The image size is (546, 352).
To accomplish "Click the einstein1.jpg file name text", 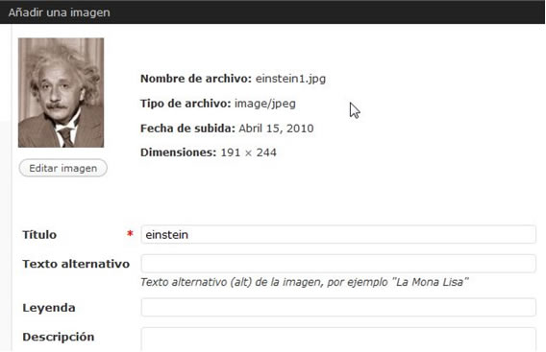I will [290, 79].
